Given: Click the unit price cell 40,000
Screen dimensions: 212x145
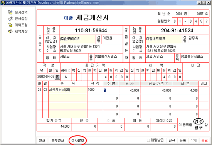Looking at the screenshot, I should click(130, 90).
